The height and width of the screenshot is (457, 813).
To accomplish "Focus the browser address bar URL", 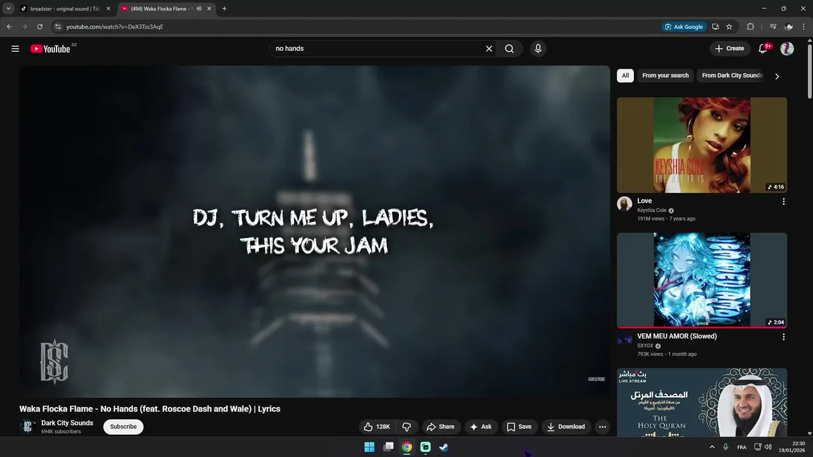I will click(x=115, y=27).
